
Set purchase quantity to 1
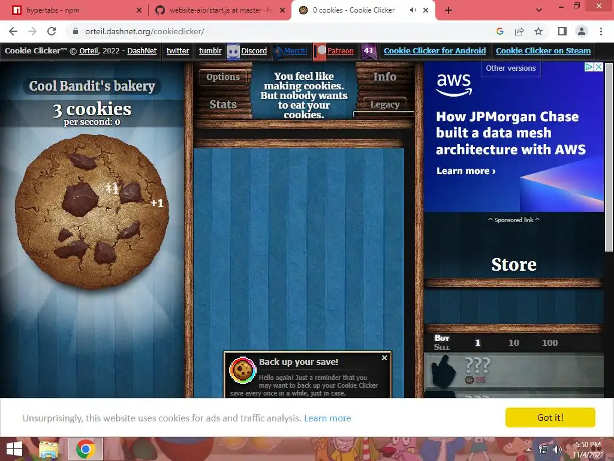click(x=478, y=343)
